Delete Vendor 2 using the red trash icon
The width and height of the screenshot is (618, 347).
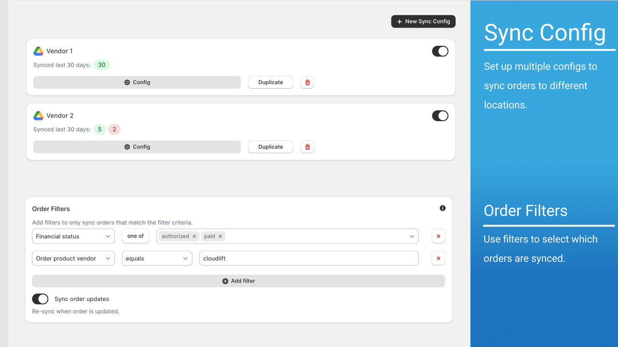pyautogui.click(x=307, y=147)
